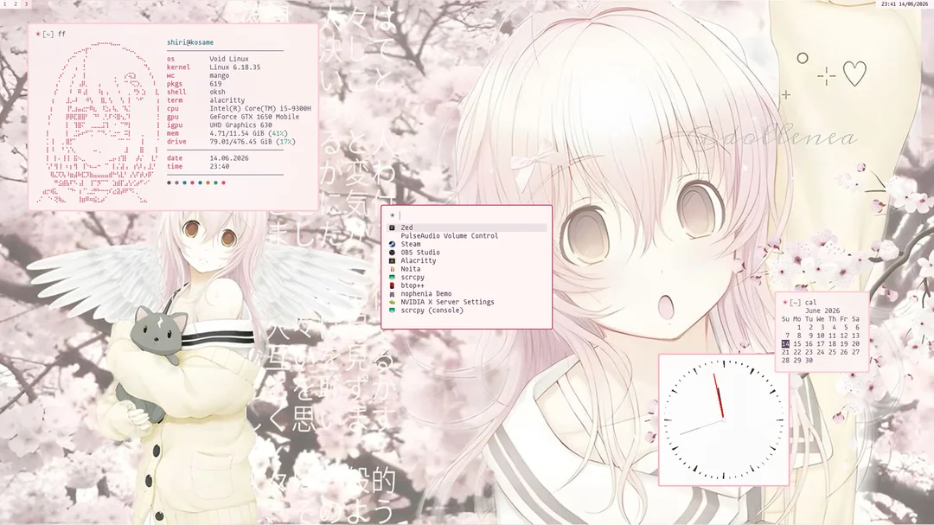Switch to workspace tag 3
The height and width of the screenshot is (525, 934).
[x=26, y=4]
